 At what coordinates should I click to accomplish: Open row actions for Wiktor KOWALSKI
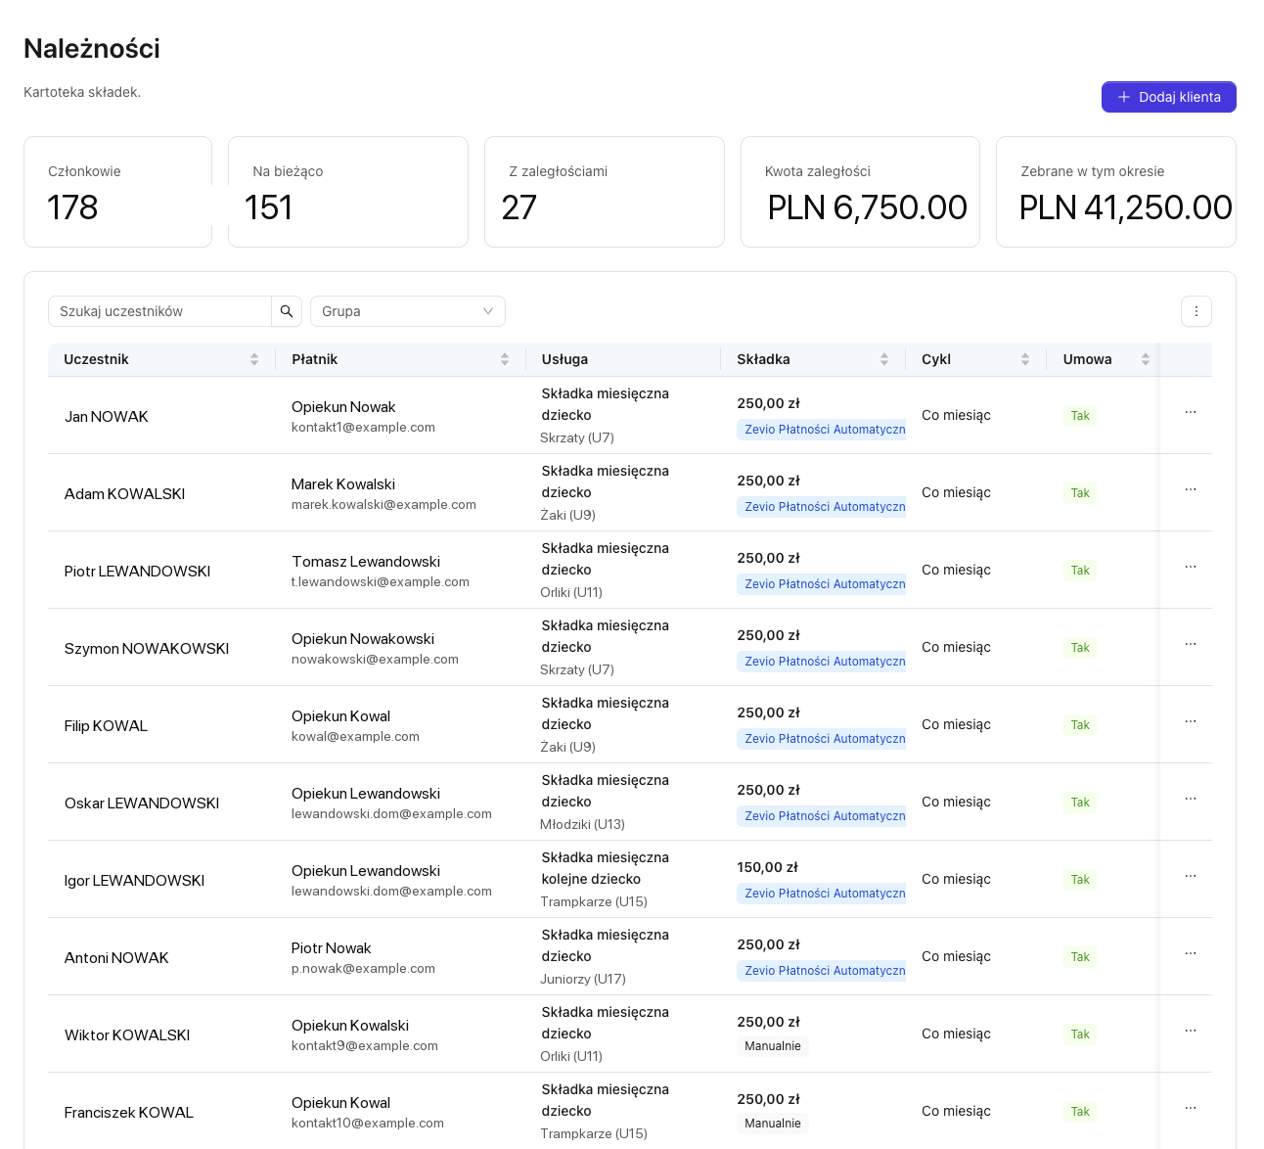point(1191,1031)
